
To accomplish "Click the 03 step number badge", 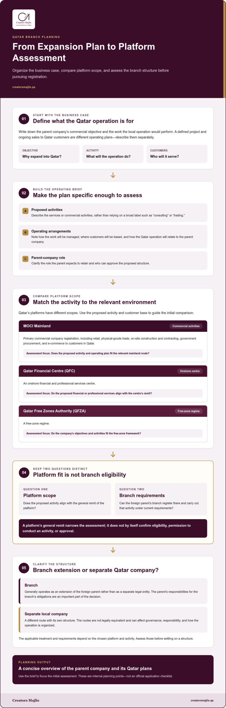I will [x=24, y=300].
